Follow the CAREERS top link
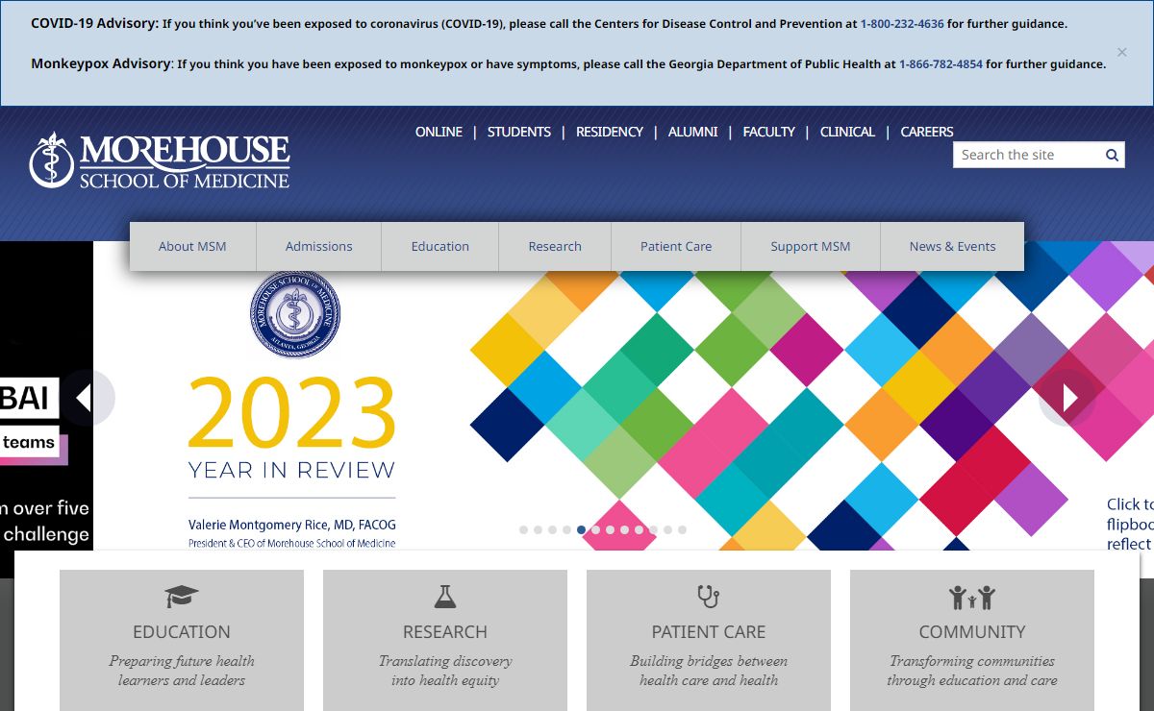1154x711 pixels. pos(927,132)
